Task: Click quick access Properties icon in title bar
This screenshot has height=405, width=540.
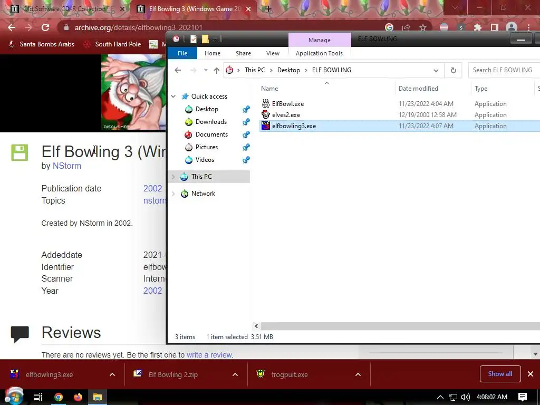Action: (194, 39)
